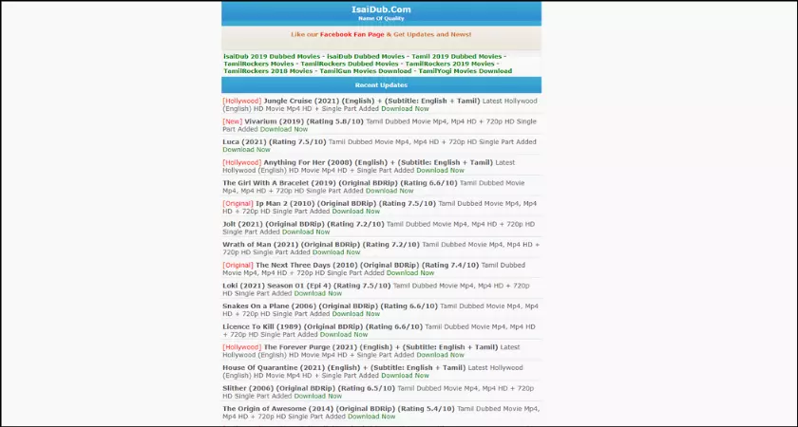Open isaiDub Dubbed Movies link
This screenshot has height=427, width=798.
tap(366, 56)
